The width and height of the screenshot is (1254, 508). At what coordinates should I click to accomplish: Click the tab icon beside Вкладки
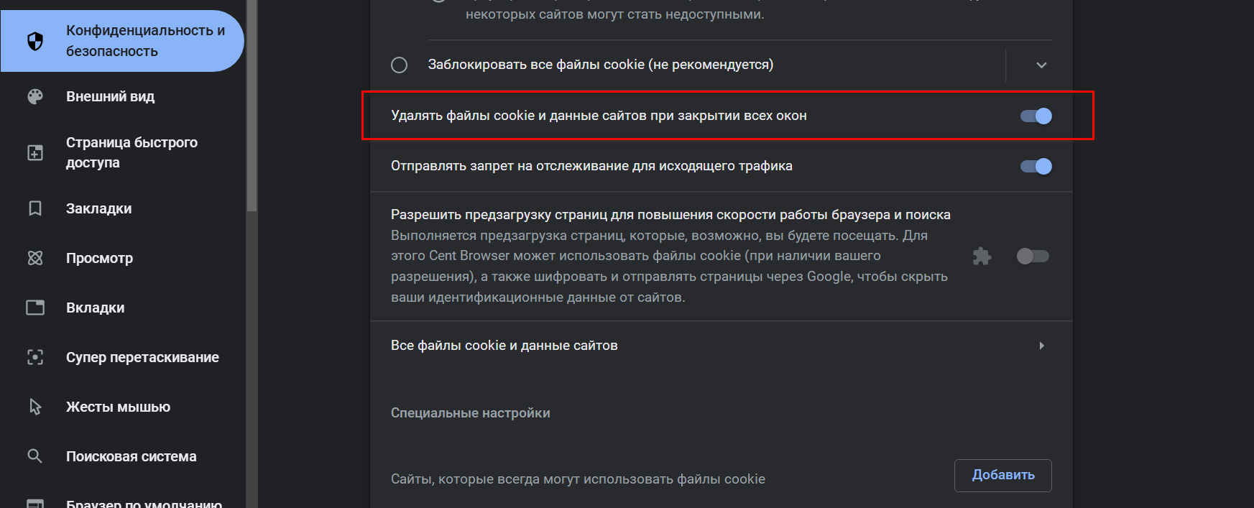(x=35, y=308)
